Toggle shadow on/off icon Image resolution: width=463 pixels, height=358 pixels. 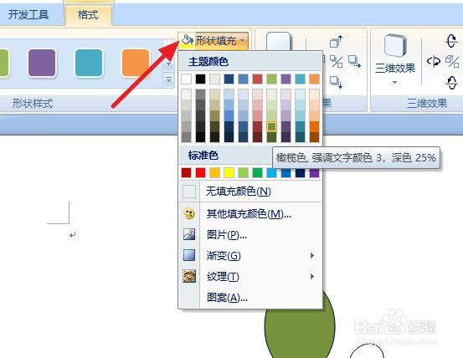click(x=336, y=62)
